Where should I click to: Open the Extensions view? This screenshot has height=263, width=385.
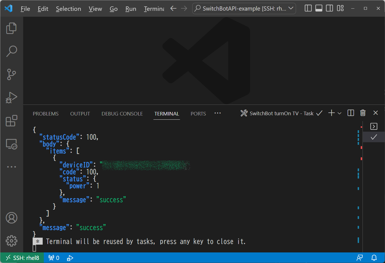[x=11, y=121]
